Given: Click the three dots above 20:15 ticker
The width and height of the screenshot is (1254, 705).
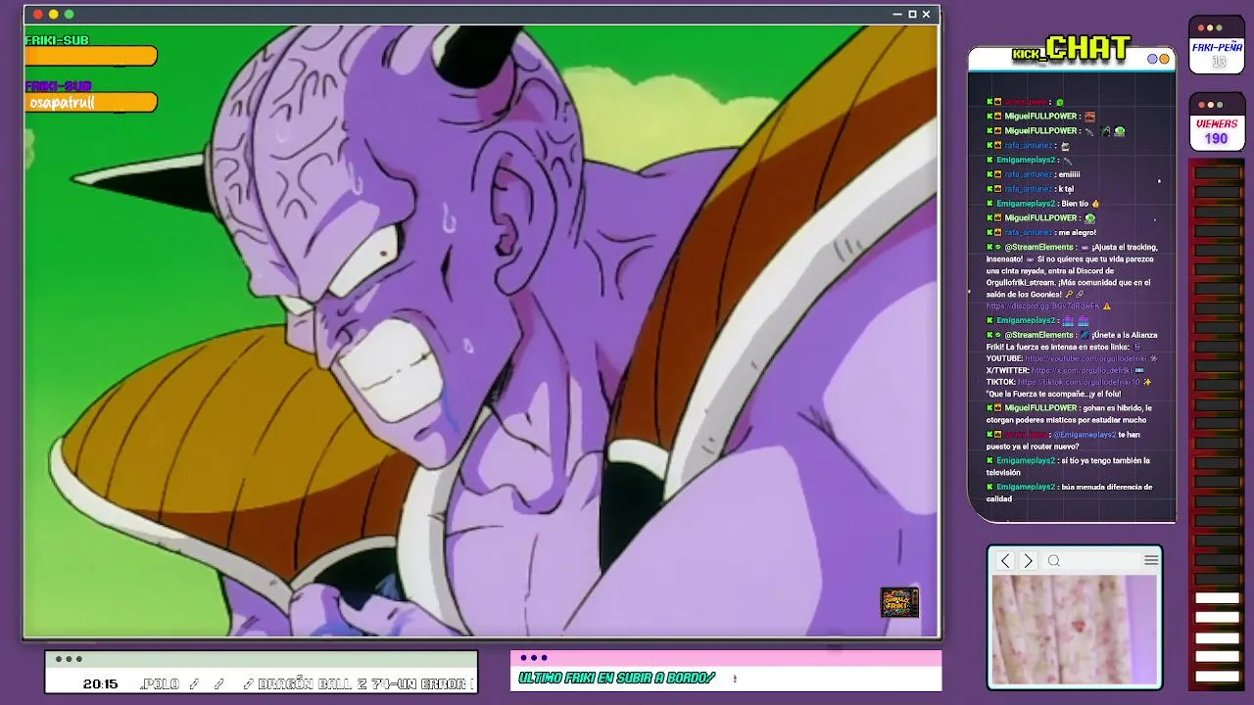Looking at the screenshot, I should pyautogui.click(x=69, y=659).
